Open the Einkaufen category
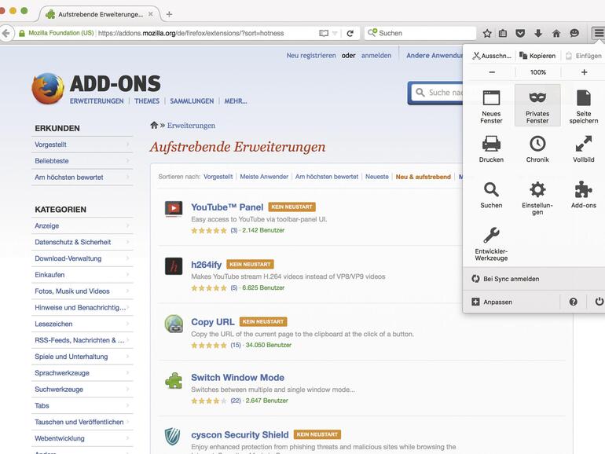This screenshot has width=605, height=454. [82, 275]
